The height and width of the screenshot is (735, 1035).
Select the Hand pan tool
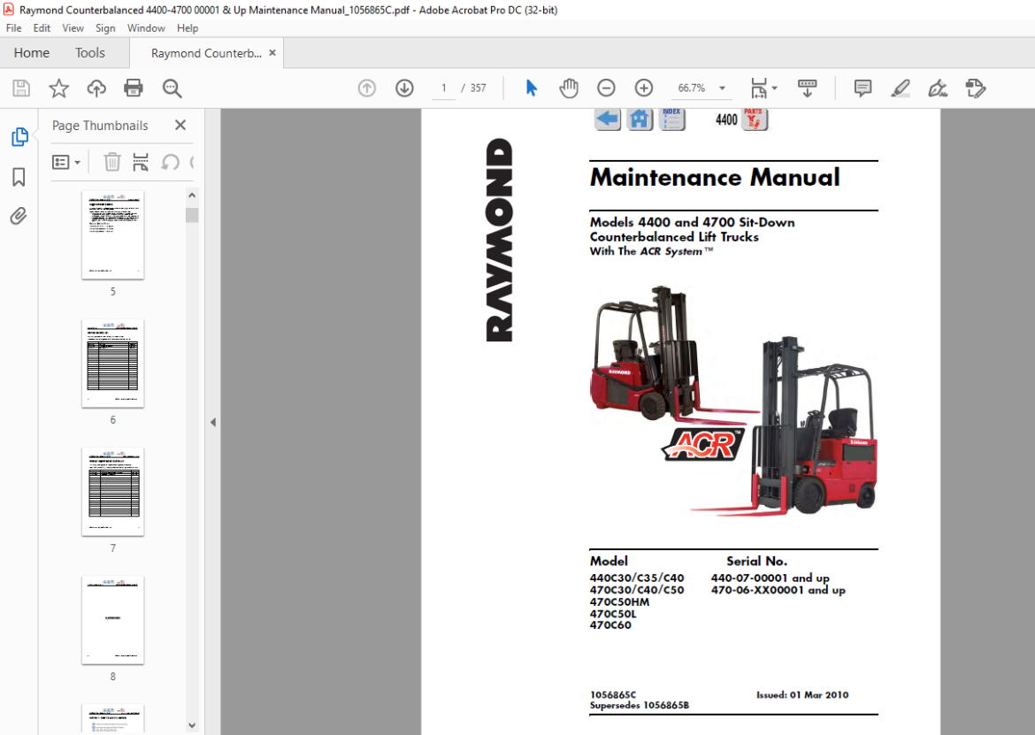pyautogui.click(x=568, y=88)
